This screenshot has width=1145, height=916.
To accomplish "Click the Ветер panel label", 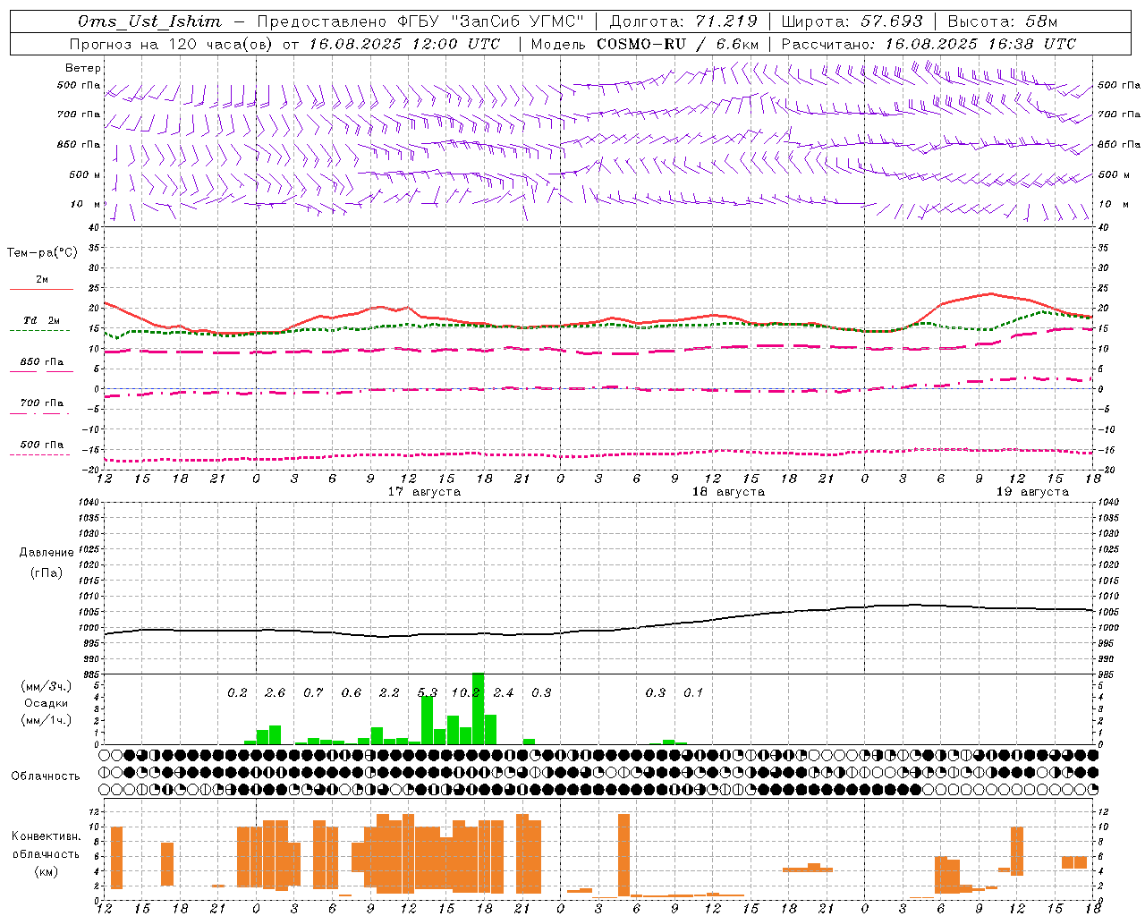I will [82, 68].
